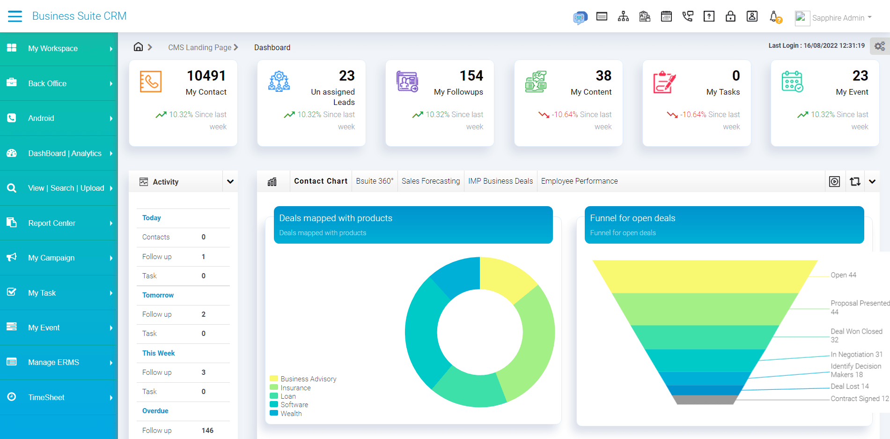This screenshot has width=890, height=439.
Task: Click the My Contact phone icon
Action: click(151, 82)
